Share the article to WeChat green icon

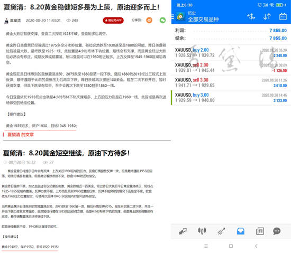163,20
